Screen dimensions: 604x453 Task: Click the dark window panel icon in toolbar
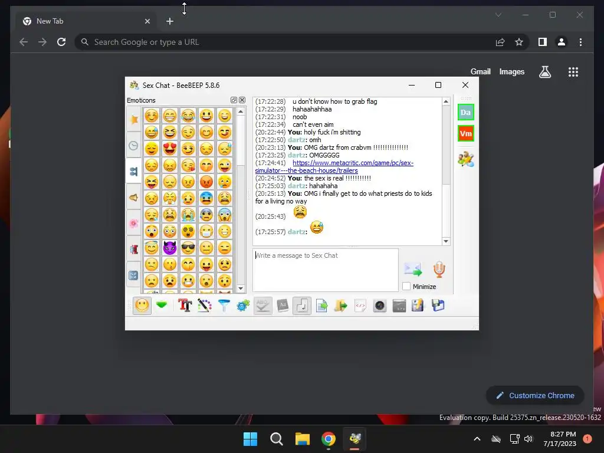coord(399,306)
